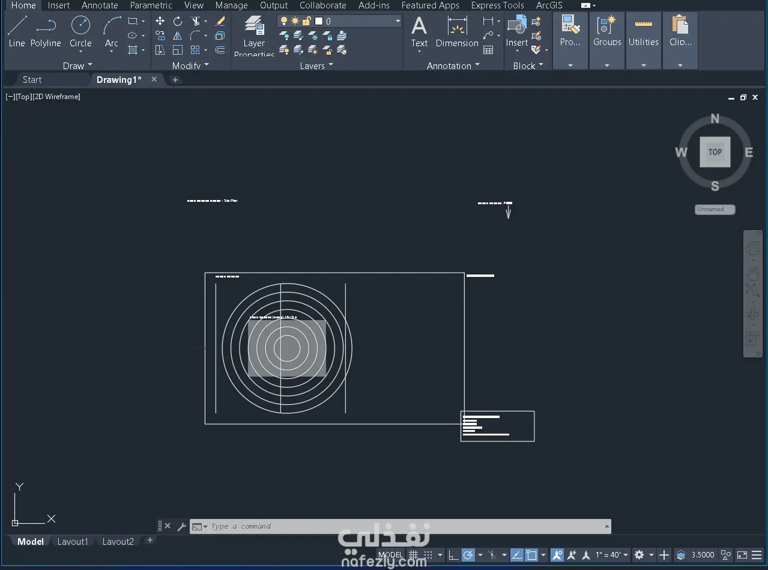Select the Text annotation tool
This screenshot has width=768, height=570.
click(419, 31)
